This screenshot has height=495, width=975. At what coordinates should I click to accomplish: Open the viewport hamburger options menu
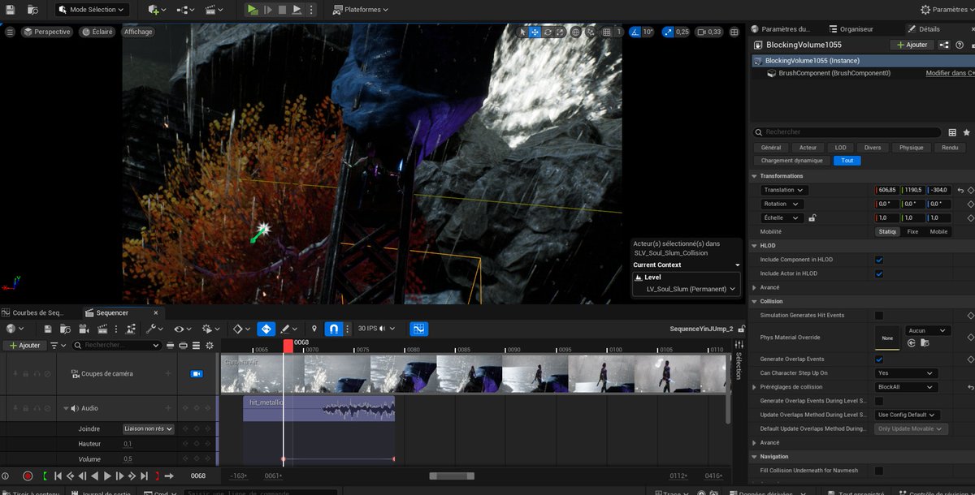[10, 32]
